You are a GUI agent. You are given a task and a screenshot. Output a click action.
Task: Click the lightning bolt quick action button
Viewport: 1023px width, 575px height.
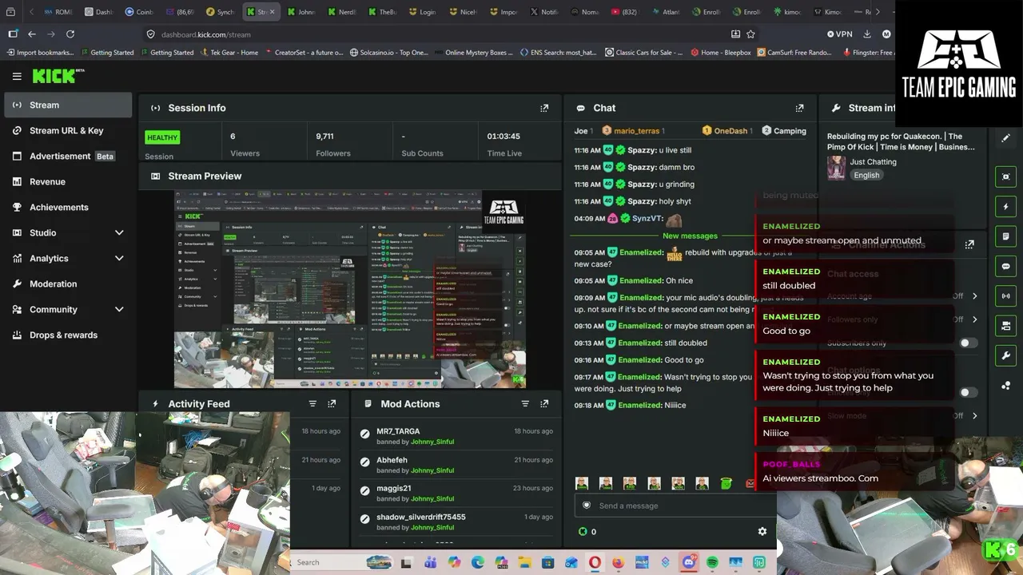(x=1005, y=207)
